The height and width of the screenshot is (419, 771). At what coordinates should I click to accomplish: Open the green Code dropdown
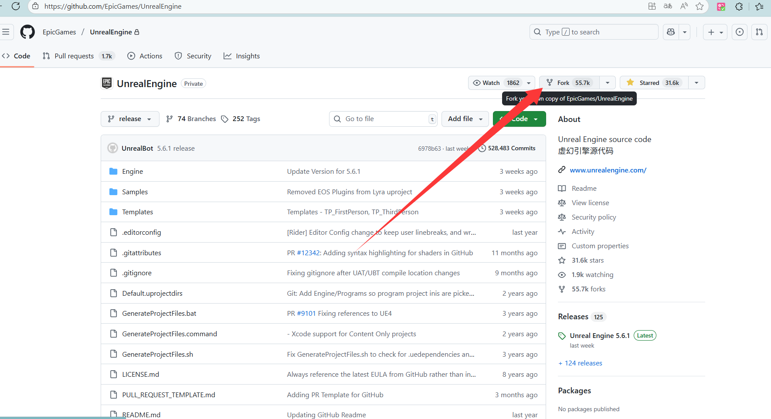pos(520,119)
